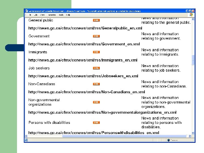Click the Personswithdisabilities_en.xml feed URL
Screen dimensions: 204x153
tap(94, 133)
